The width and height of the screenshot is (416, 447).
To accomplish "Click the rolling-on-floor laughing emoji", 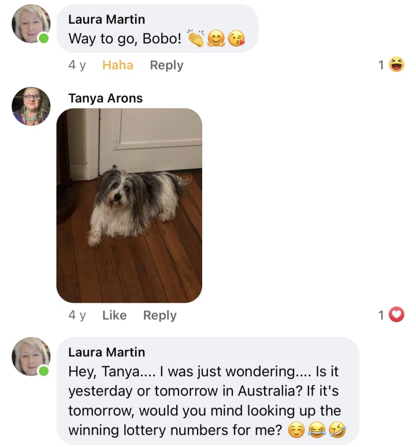I will [x=337, y=430].
